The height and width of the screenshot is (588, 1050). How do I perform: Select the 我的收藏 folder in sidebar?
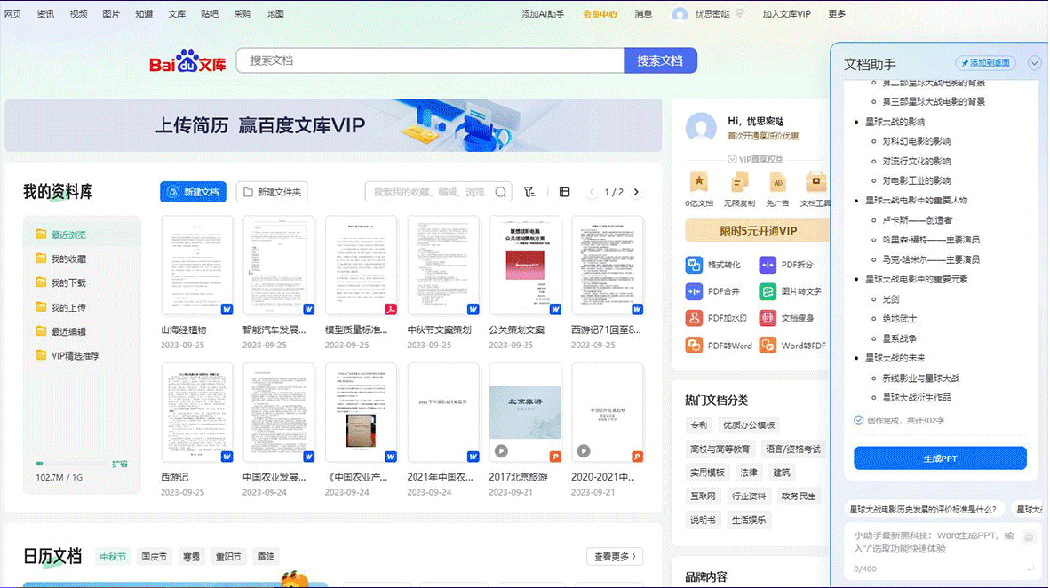click(x=68, y=259)
